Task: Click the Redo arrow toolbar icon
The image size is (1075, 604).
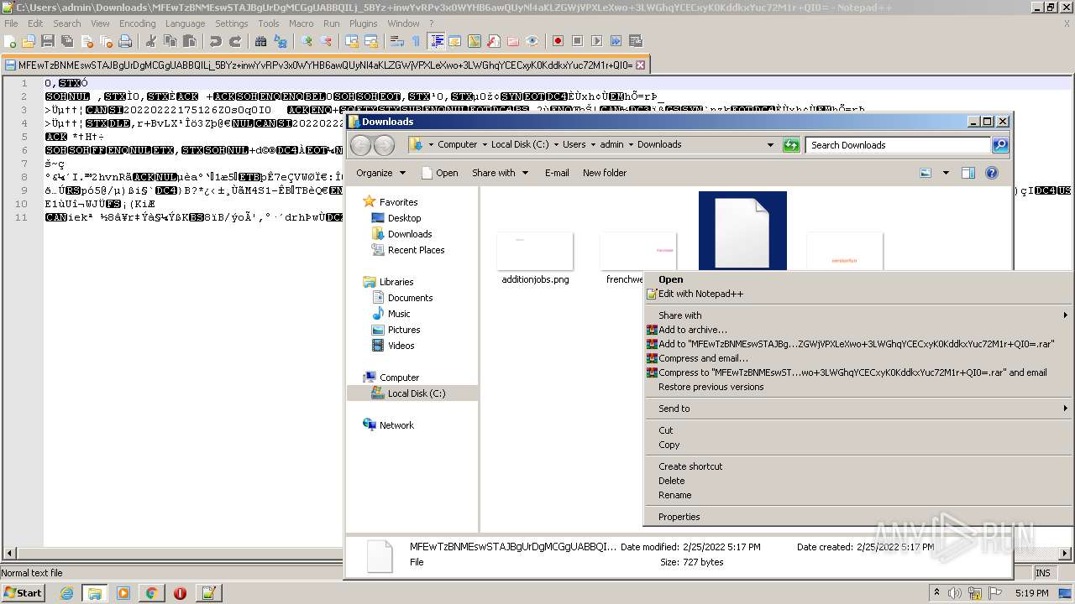Action: (x=235, y=40)
